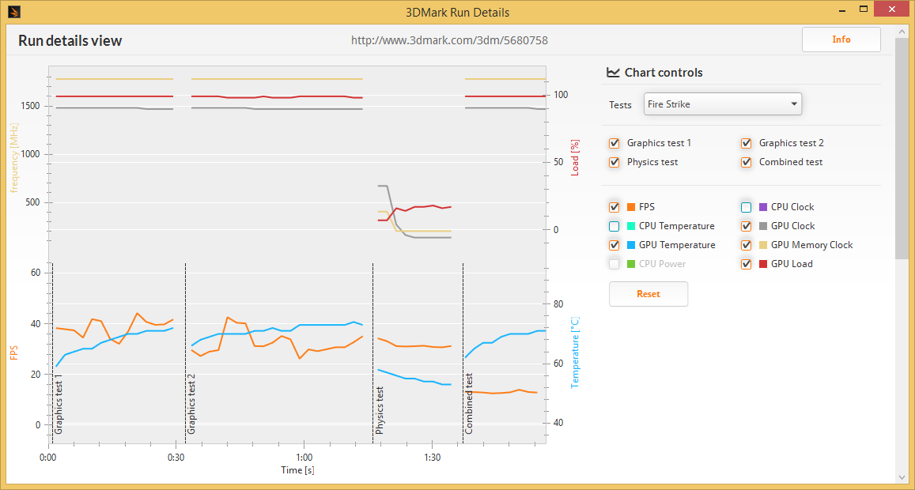Click the Chart controls graph icon
The width and height of the screenshot is (915, 490).
(x=613, y=73)
